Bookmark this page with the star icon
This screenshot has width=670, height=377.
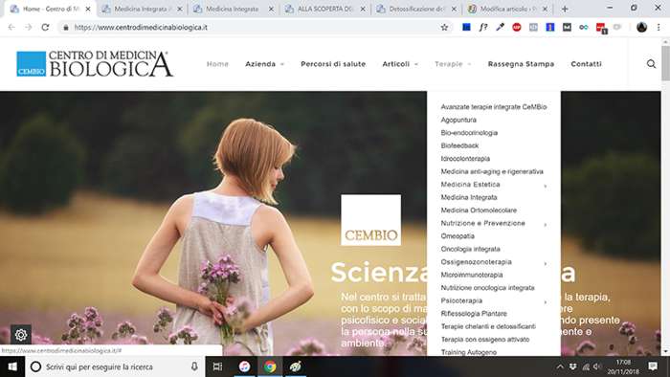tap(444, 28)
